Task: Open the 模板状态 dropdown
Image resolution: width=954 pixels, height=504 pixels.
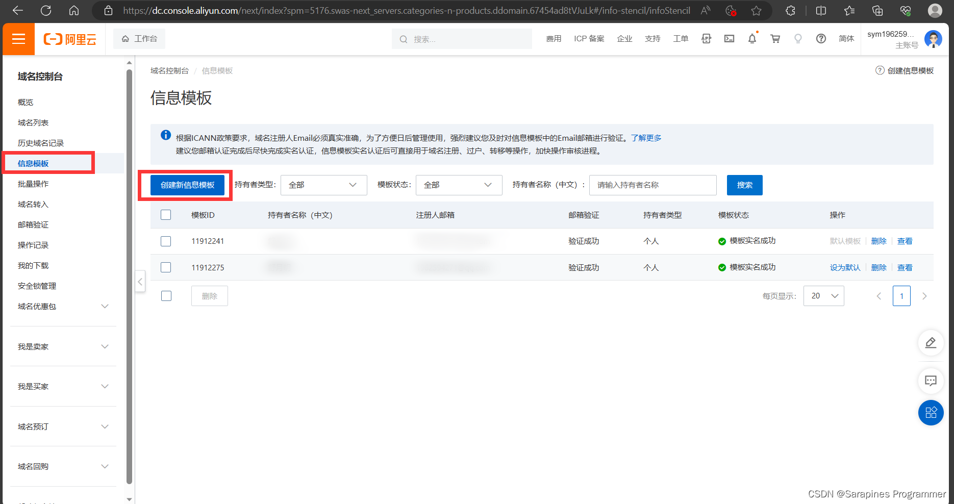Action: click(x=459, y=185)
